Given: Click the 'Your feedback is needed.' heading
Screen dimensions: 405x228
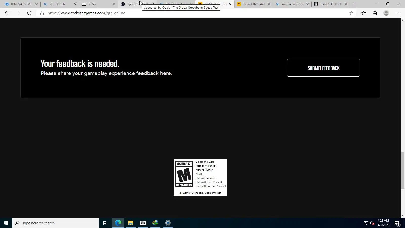Looking at the screenshot, I should [80, 64].
